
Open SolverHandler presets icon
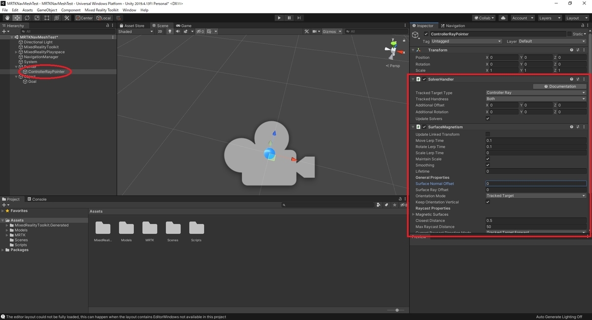(x=578, y=79)
